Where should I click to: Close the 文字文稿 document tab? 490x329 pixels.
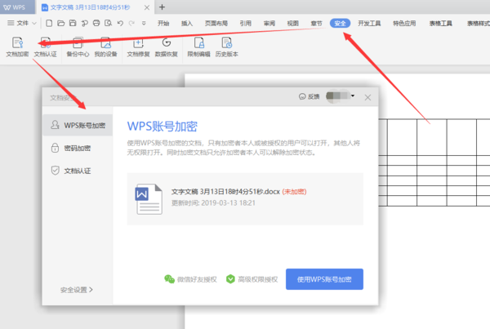[x=146, y=7]
